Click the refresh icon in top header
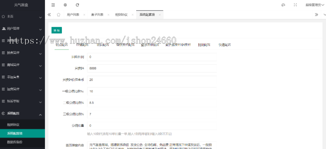Screen dimensions: 326x149 pyautogui.click(x=78, y=5)
